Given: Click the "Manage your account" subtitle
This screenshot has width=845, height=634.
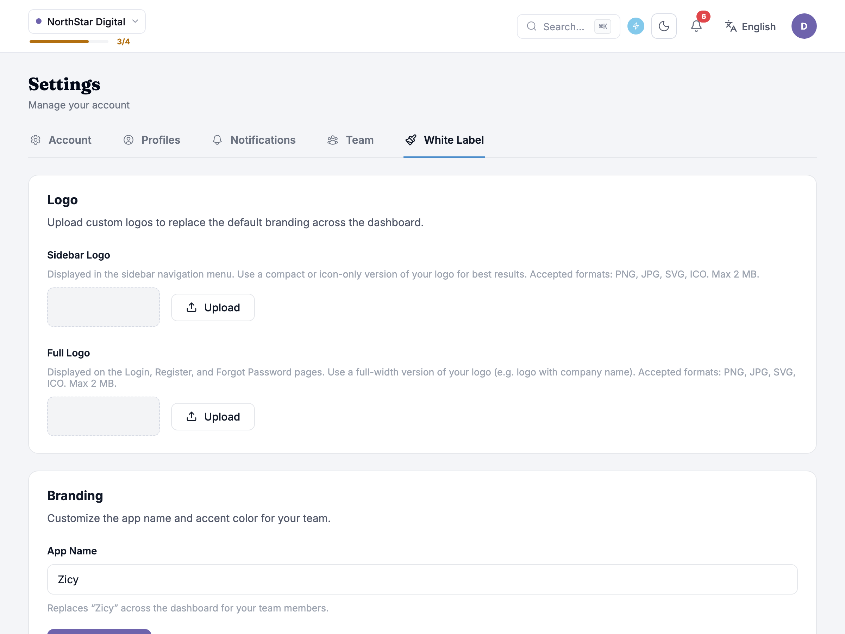Looking at the screenshot, I should [x=79, y=105].
